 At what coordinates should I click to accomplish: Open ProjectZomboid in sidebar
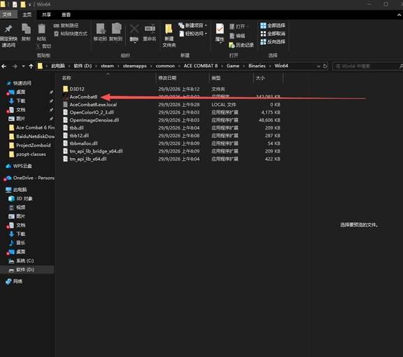pyautogui.click(x=29, y=146)
